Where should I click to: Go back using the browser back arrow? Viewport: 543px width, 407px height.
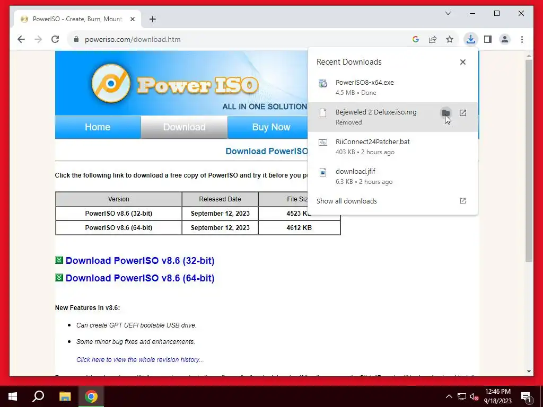pos(21,39)
